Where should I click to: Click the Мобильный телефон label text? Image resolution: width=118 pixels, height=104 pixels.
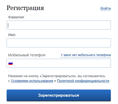[27, 55]
